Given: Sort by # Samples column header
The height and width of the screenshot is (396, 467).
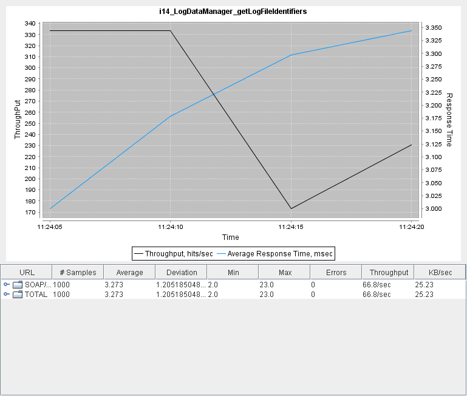Looking at the screenshot, I should click(78, 272).
